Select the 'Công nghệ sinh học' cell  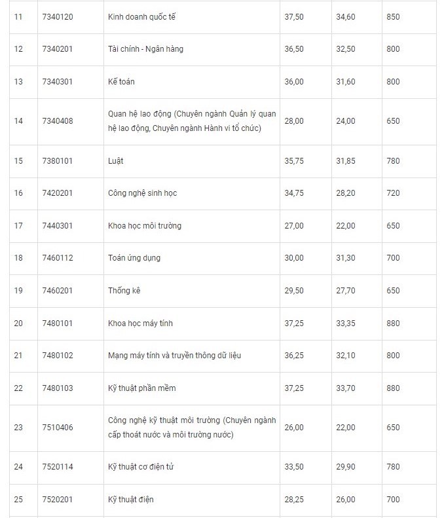(142, 193)
